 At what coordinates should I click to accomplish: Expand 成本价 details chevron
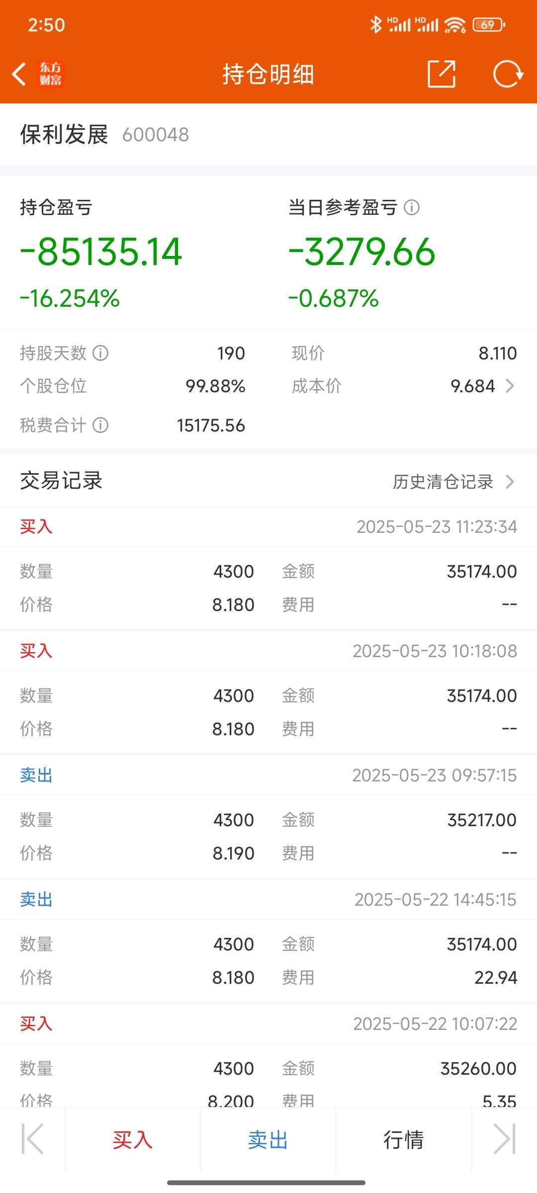point(510,386)
